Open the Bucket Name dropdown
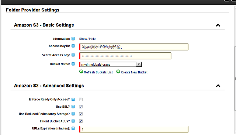This screenshot has width=236, height=135. click(139, 65)
